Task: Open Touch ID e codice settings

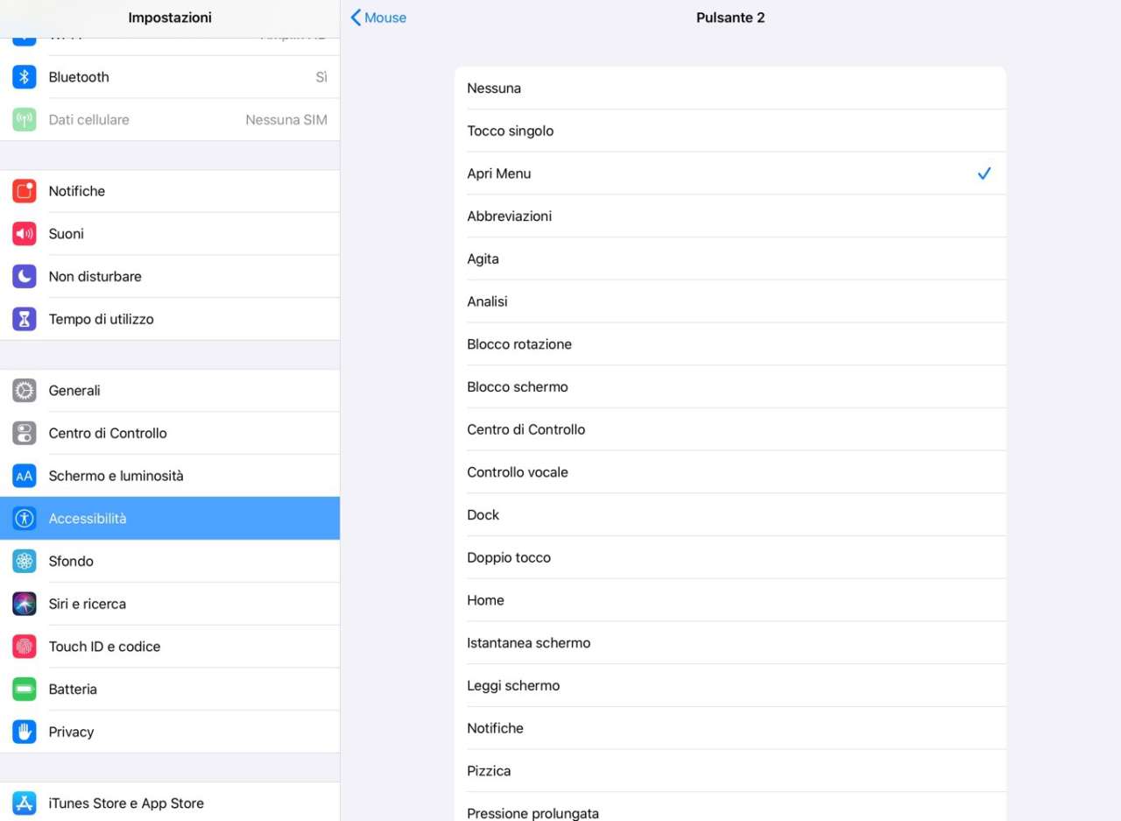Action: coord(170,647)
